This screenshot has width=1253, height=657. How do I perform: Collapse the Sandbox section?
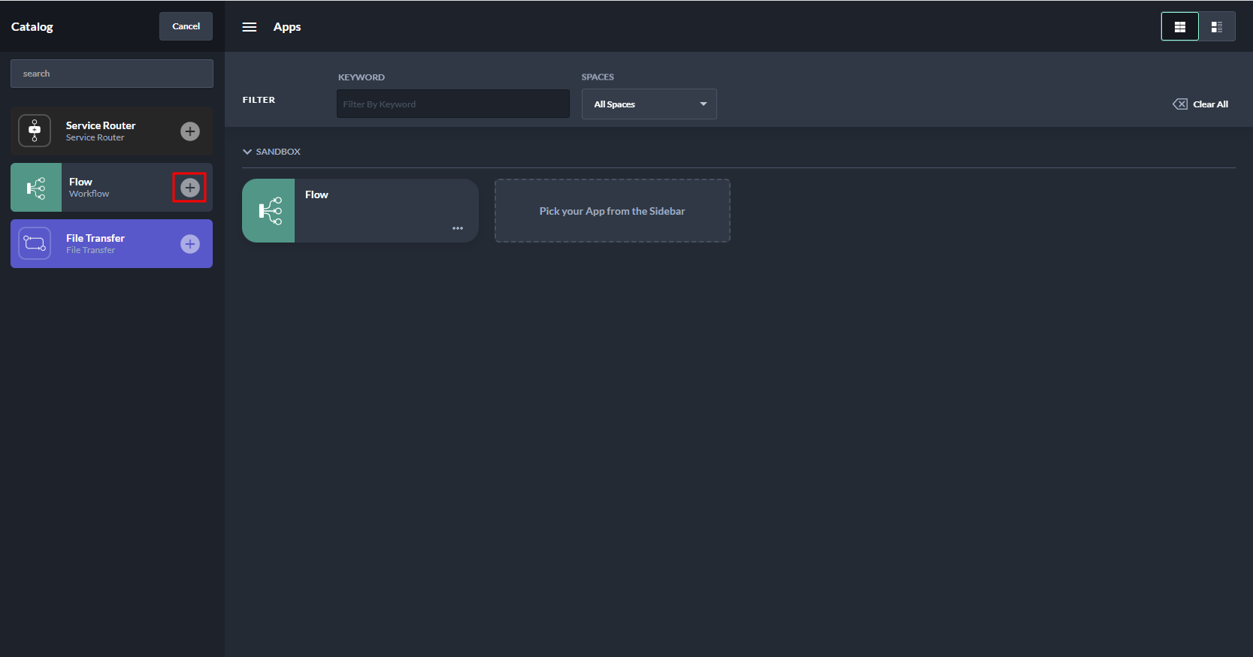point(247,152)
